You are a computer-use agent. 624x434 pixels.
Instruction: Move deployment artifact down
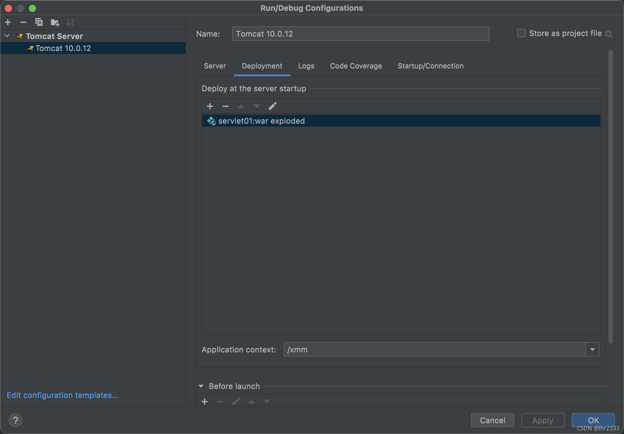[x=257, y=106]
